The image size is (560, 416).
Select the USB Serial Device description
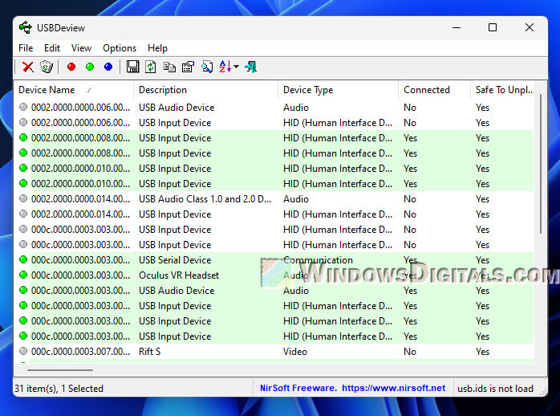[x=175, y=260]
